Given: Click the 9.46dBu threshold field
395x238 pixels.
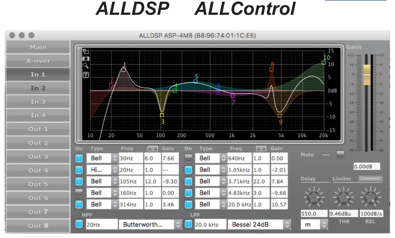Looking at the screenshot, I should click(x=344, y=214).
